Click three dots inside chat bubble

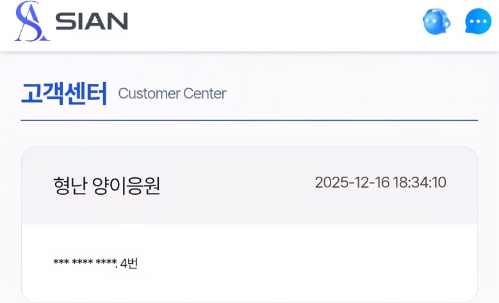[x=478, y=22]
